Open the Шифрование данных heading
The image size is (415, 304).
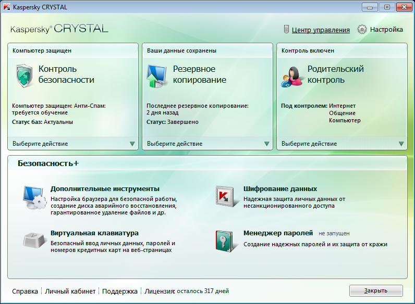point(280,189)
